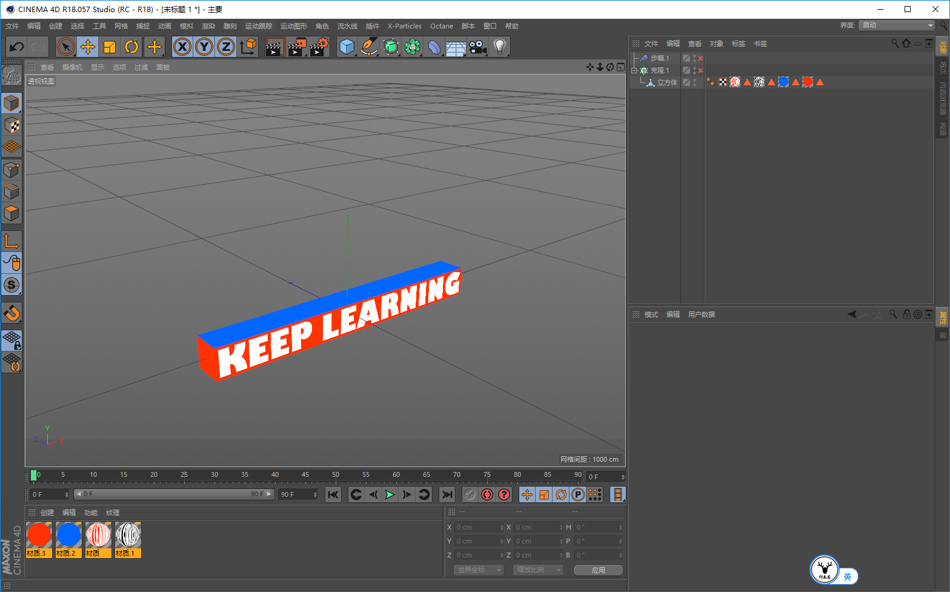Screen dimensions: 950x592
Task: Add a floor environment object
Action: click(x=456, y=47)
